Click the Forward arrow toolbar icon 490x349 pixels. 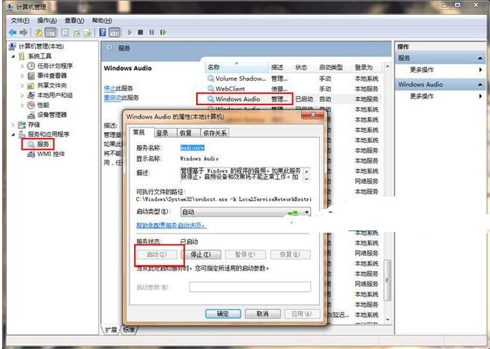(24, 32)
